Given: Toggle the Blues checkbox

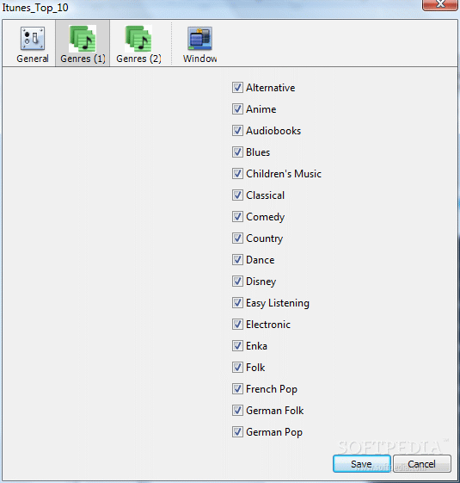Looking at the screenshot, I should (x=237, y=152).
